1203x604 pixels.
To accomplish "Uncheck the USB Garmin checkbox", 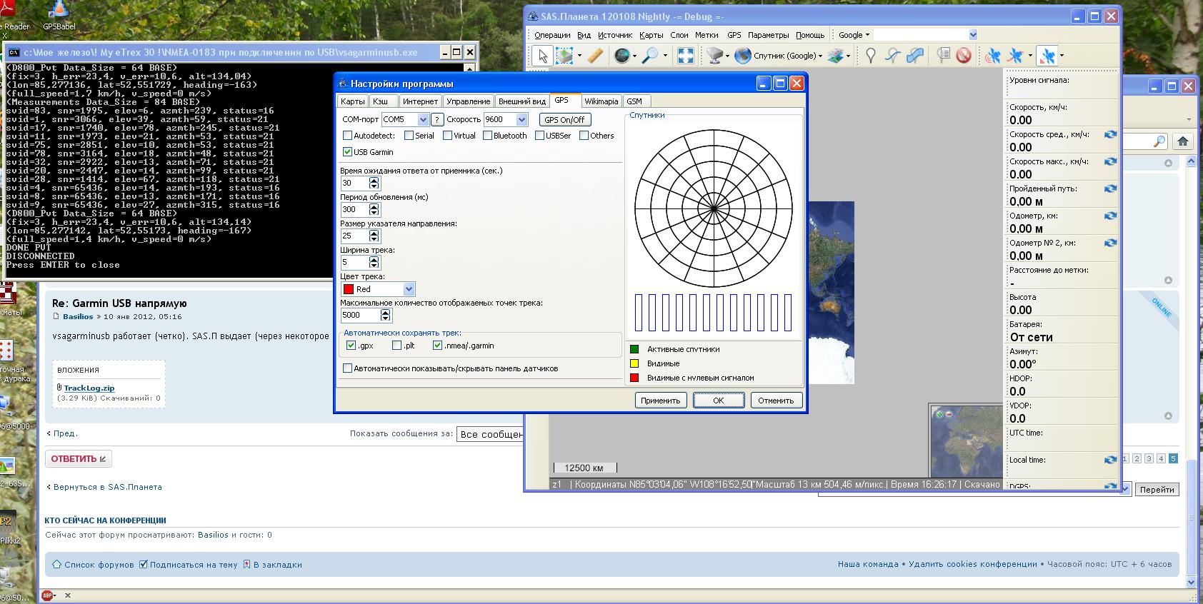I will (x=347, y=152).
